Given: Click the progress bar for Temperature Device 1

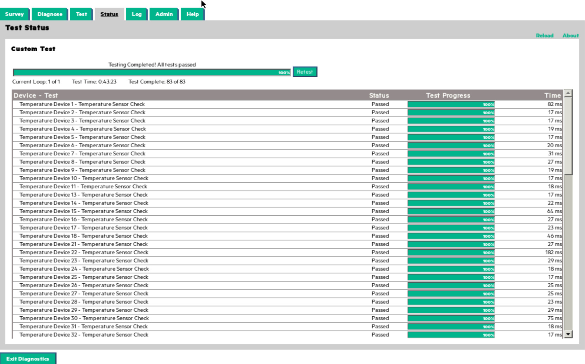Looking at the screenshot, I should coord(451,105).
